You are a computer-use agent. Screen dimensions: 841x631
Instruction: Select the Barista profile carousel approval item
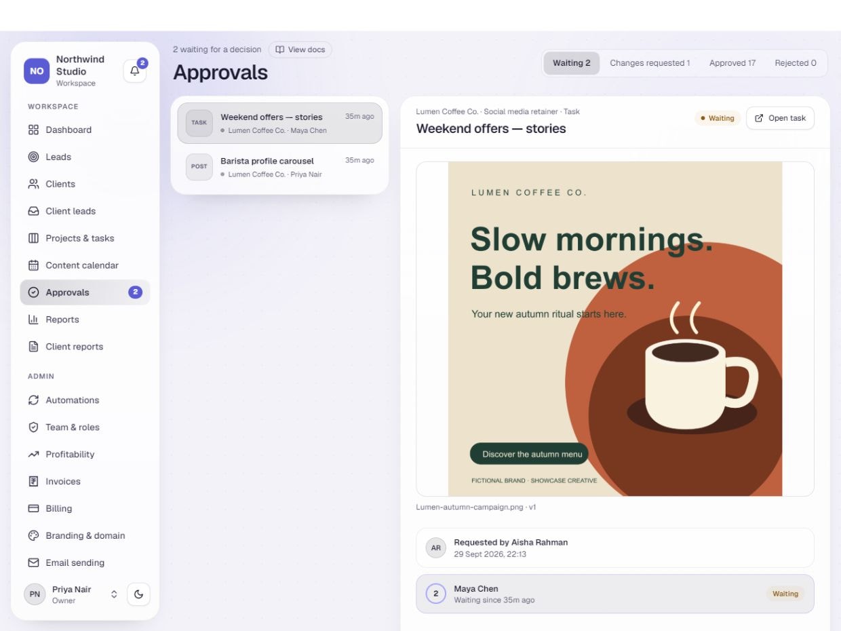279,167
